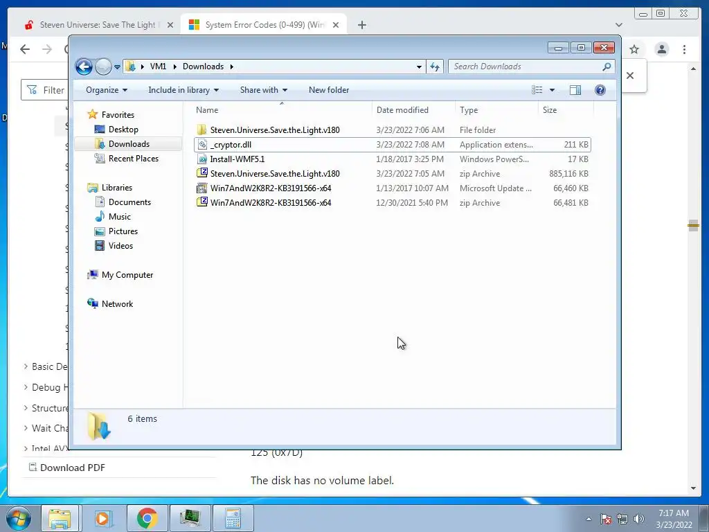Click the 885,116 KB size cell
Viewport: 709px width, 532px height.
[x=568, y=174]
